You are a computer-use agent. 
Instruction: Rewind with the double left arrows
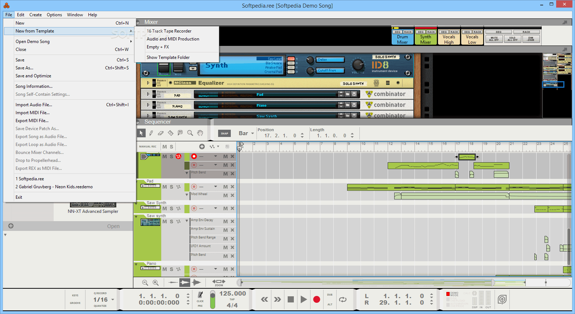coord(264,299)
